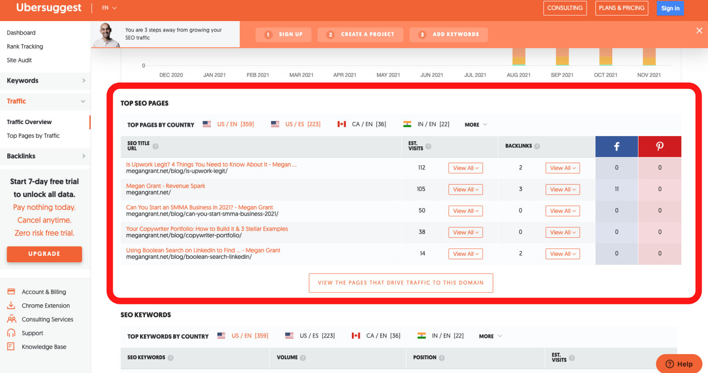Click the Add Keywords step button
Screen dimensions: 708x373
[x=449, y=35]
